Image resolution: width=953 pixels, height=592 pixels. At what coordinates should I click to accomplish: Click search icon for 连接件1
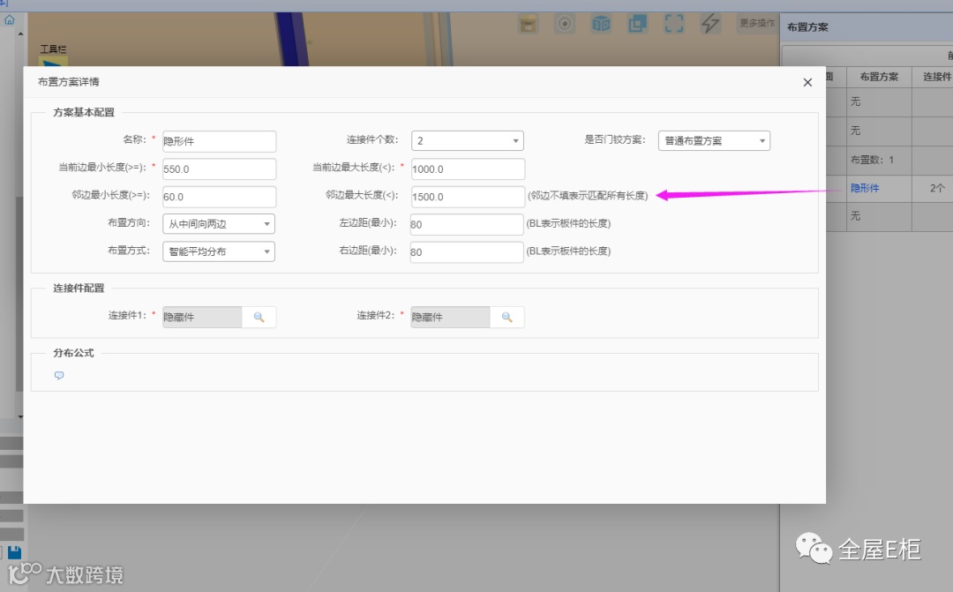click(259, 318)
